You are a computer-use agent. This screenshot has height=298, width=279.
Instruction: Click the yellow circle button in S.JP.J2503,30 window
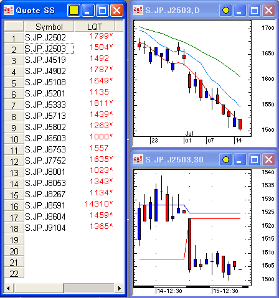225,159
